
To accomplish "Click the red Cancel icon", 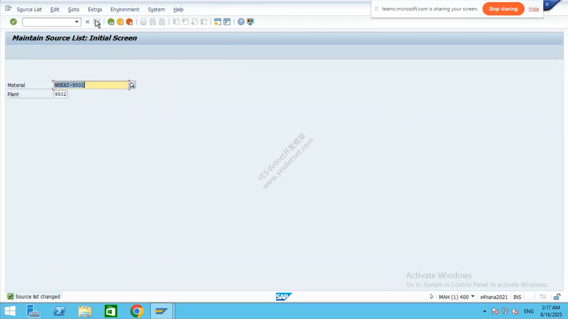I will [x=129, y=22].
